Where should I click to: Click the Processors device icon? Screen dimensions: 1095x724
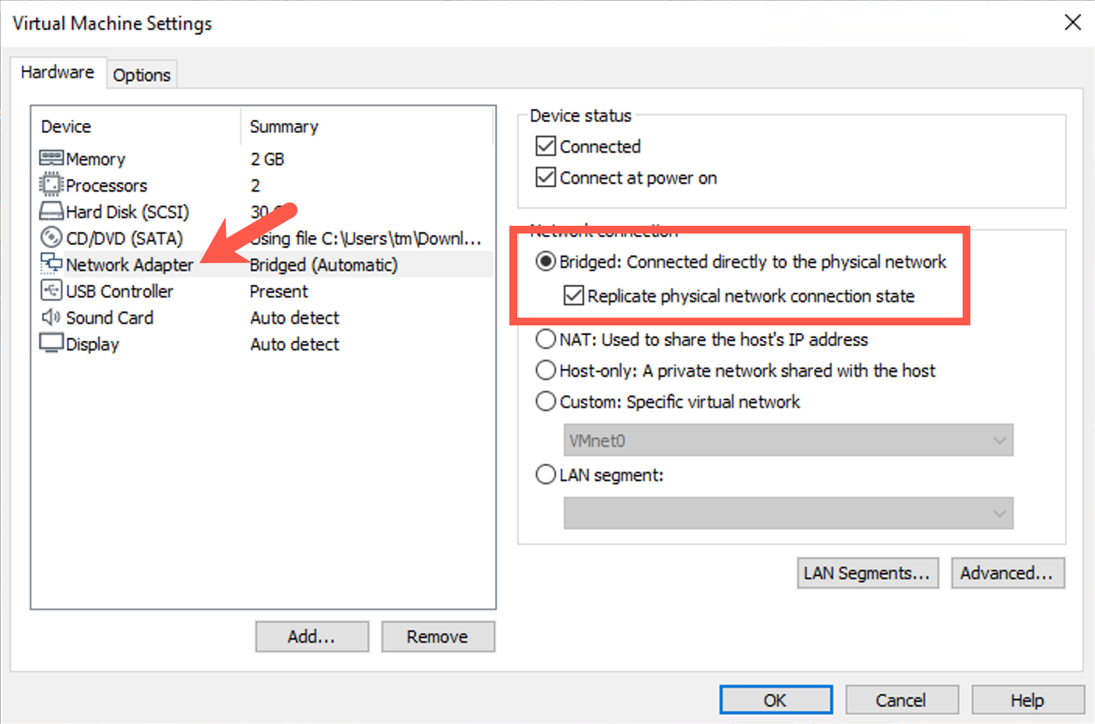50,185
